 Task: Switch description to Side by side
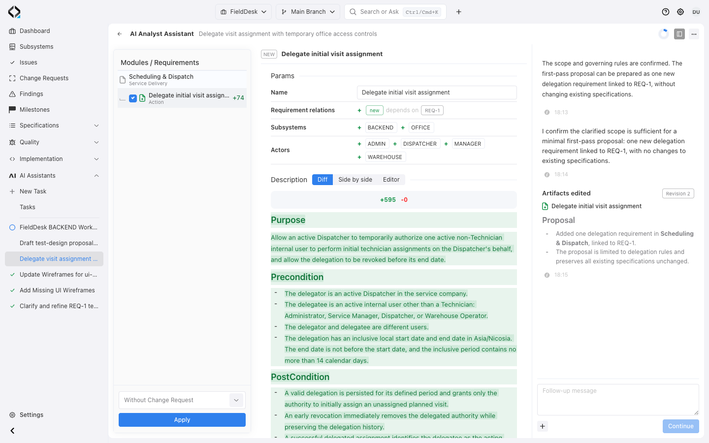355,180
